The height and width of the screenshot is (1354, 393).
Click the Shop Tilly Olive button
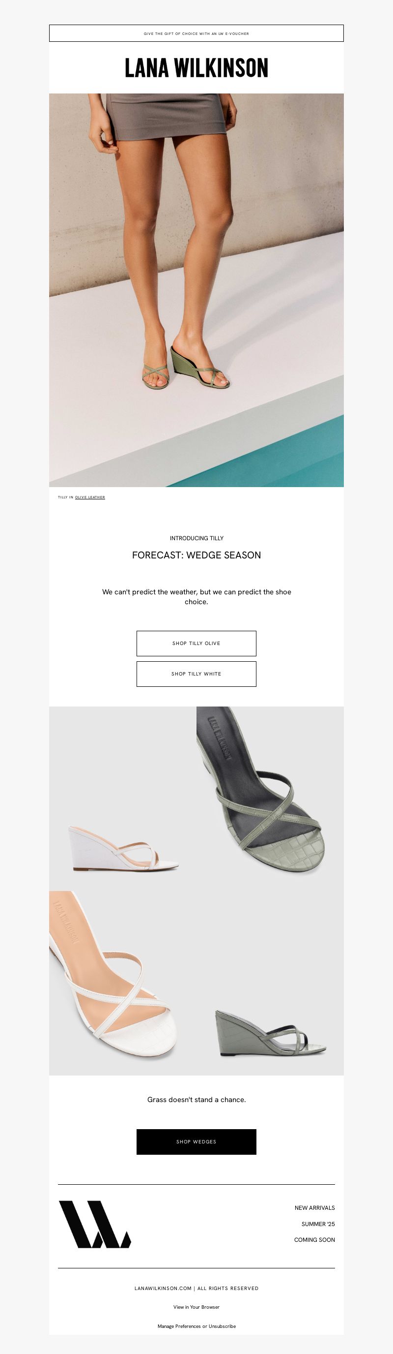(196, 644)
